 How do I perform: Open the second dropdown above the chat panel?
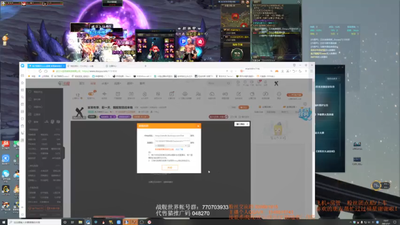tap(290, 107)
